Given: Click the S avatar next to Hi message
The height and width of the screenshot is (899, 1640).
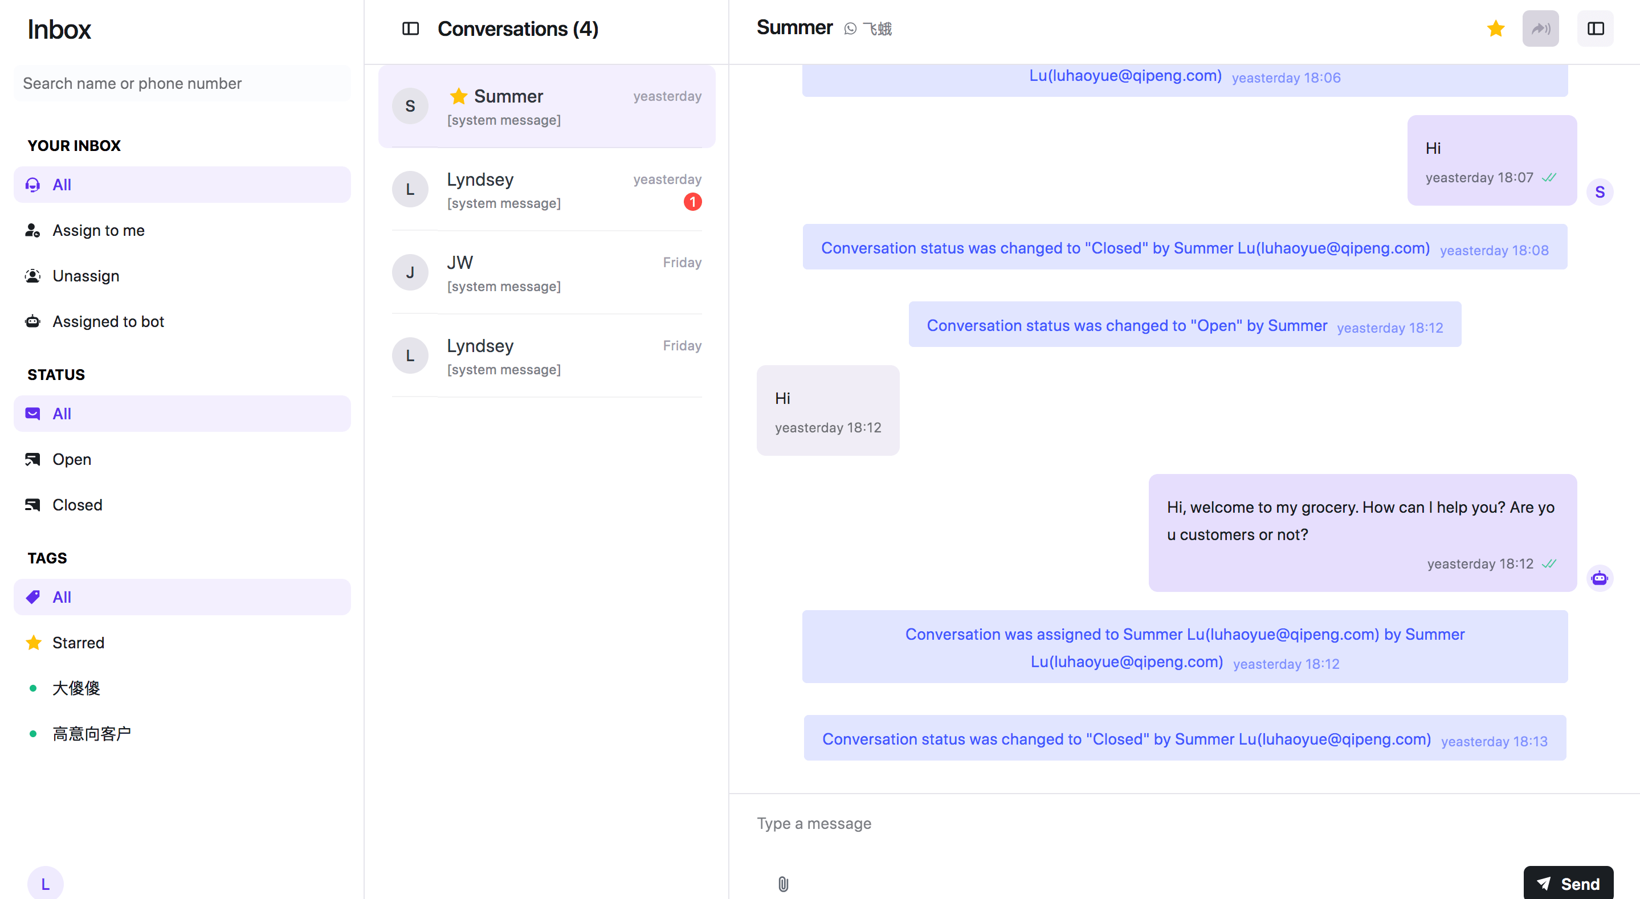Looking at the screenshot, I should click(x=1601, y=191).
